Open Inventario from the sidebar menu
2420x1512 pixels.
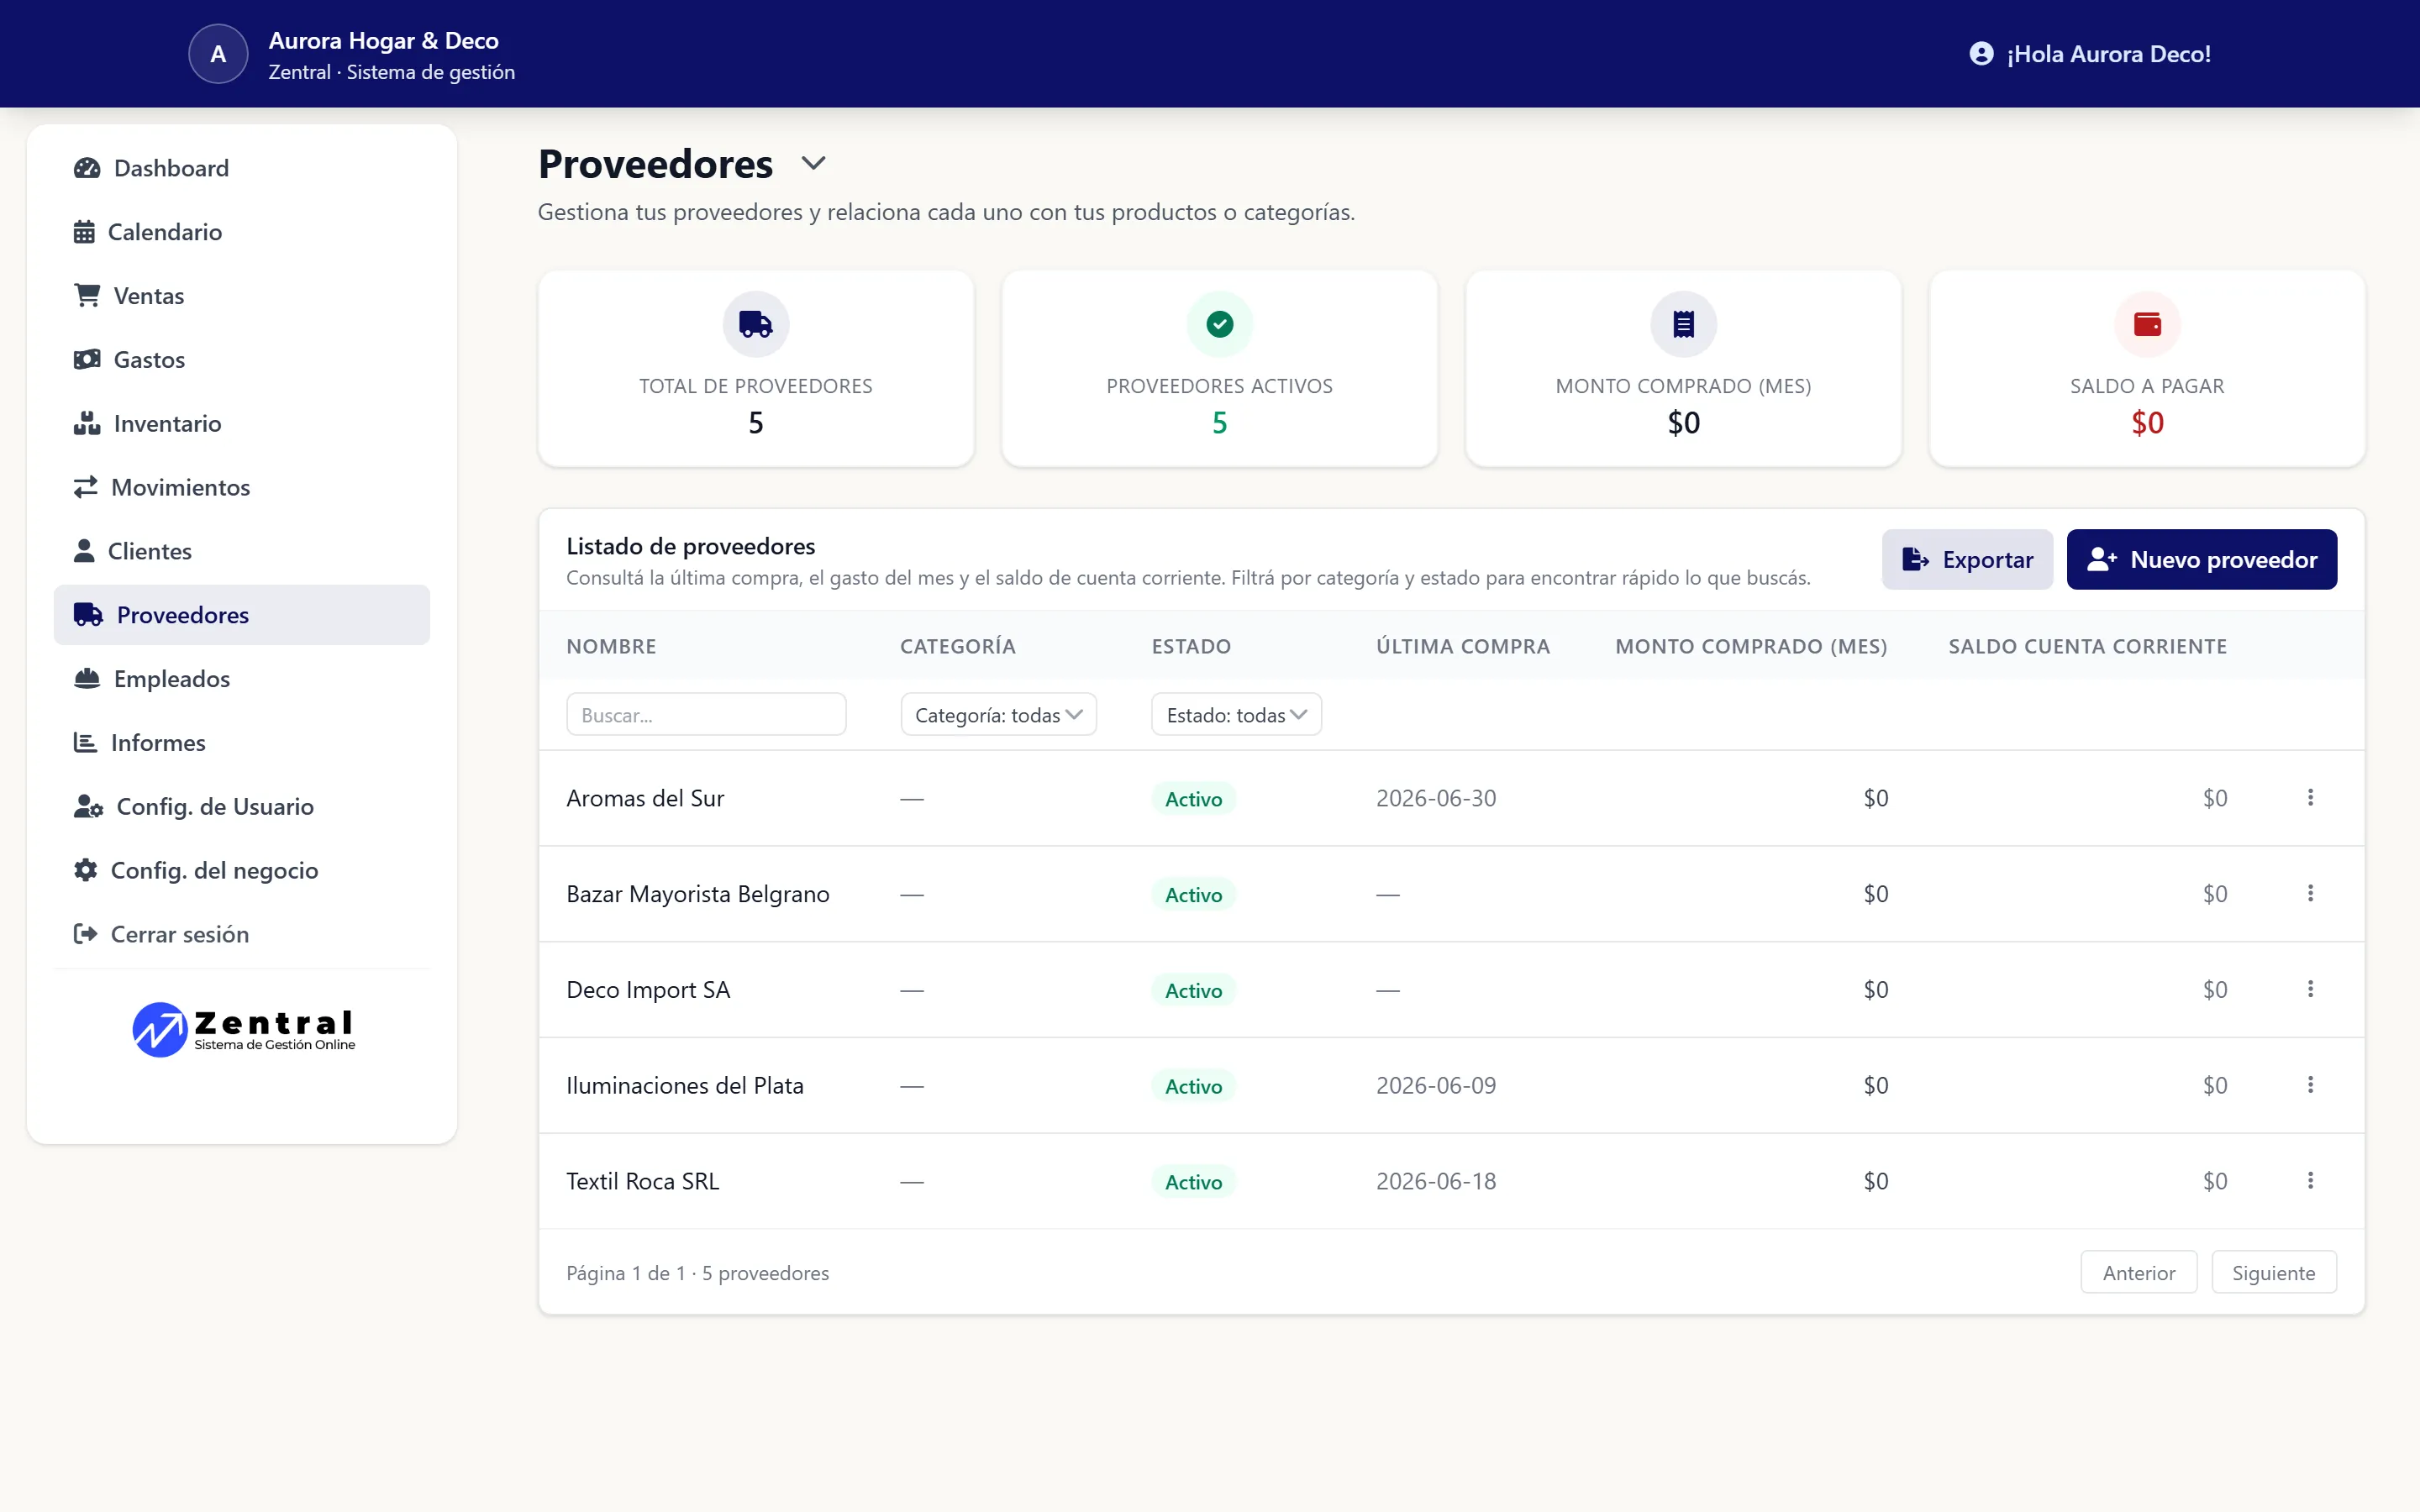242,423
